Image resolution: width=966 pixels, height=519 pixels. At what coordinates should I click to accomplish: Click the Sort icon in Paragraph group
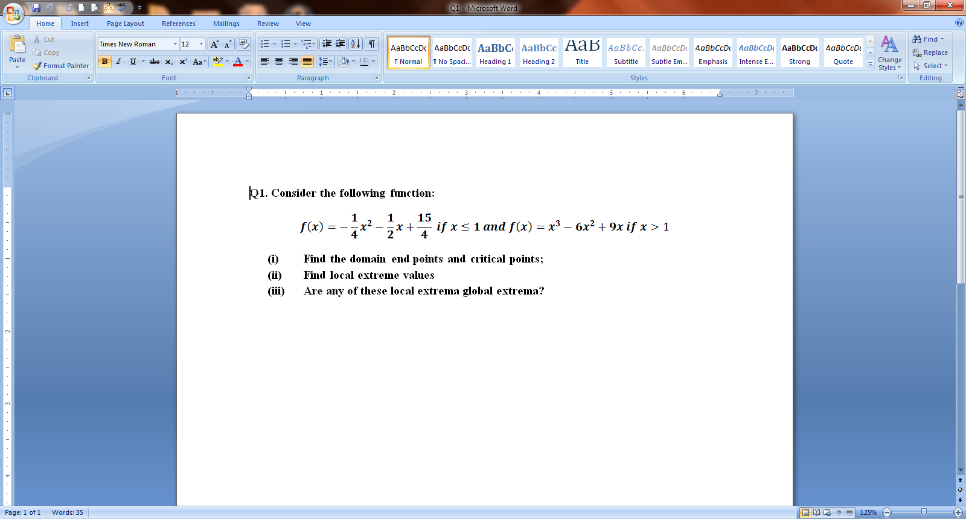pyautogui.click(x=356, y=44)
